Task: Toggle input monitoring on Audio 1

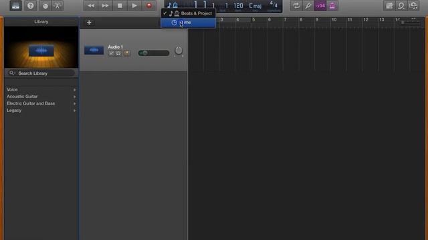Action: pyautogui.click(x=127, y=53)
